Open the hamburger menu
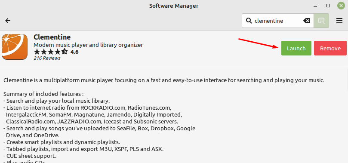 click(339, 21)
